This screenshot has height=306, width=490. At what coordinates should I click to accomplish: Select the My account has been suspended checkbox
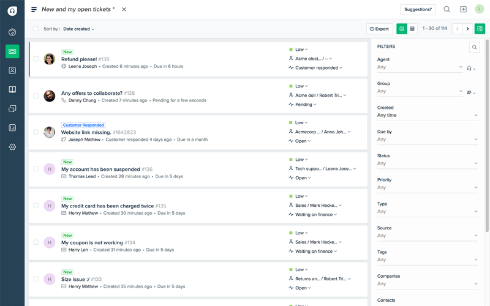pos(36,169)
